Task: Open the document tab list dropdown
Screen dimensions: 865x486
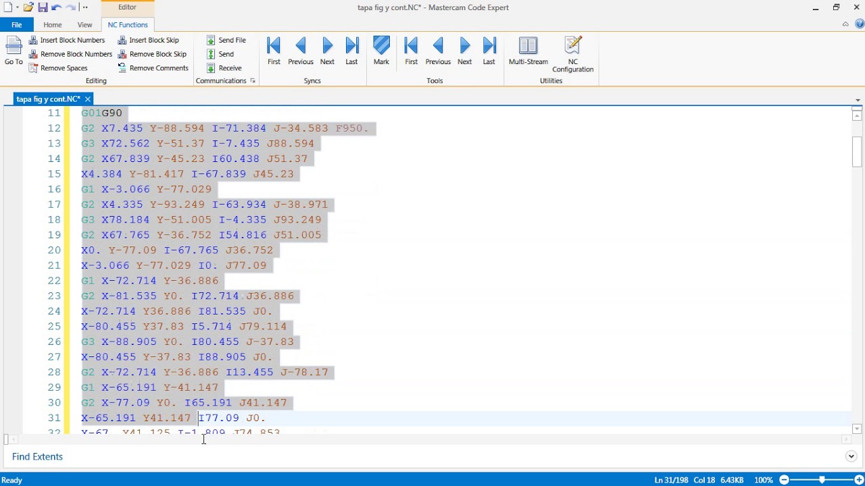Action: tap(858, 100)
